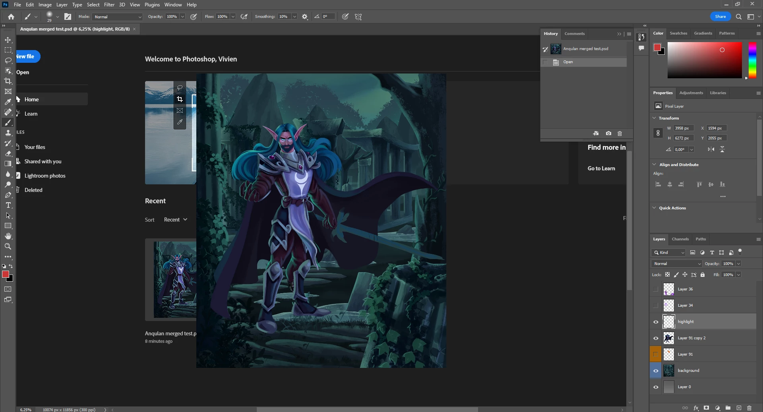Select the Eyedropper tool
The height and width of the screenshot is (412, 763).
tap(8, 102)
